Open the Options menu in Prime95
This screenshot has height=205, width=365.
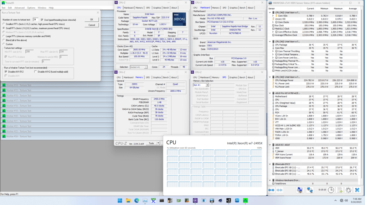(31, 7)
